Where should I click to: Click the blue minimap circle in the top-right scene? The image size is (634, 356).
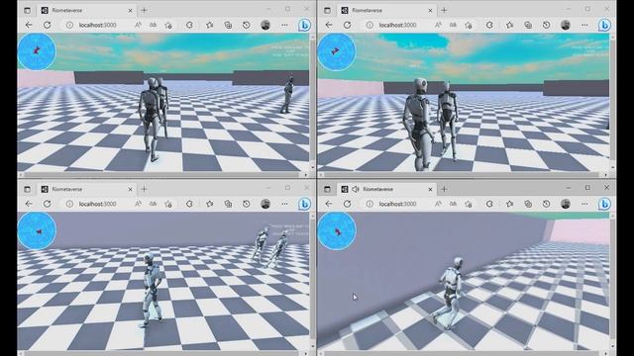click(x=337, y=51)
